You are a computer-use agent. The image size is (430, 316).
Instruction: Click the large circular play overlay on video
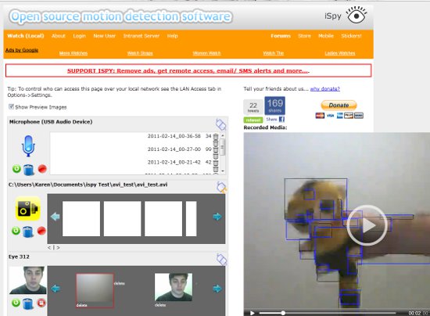(x=367, y=225)
